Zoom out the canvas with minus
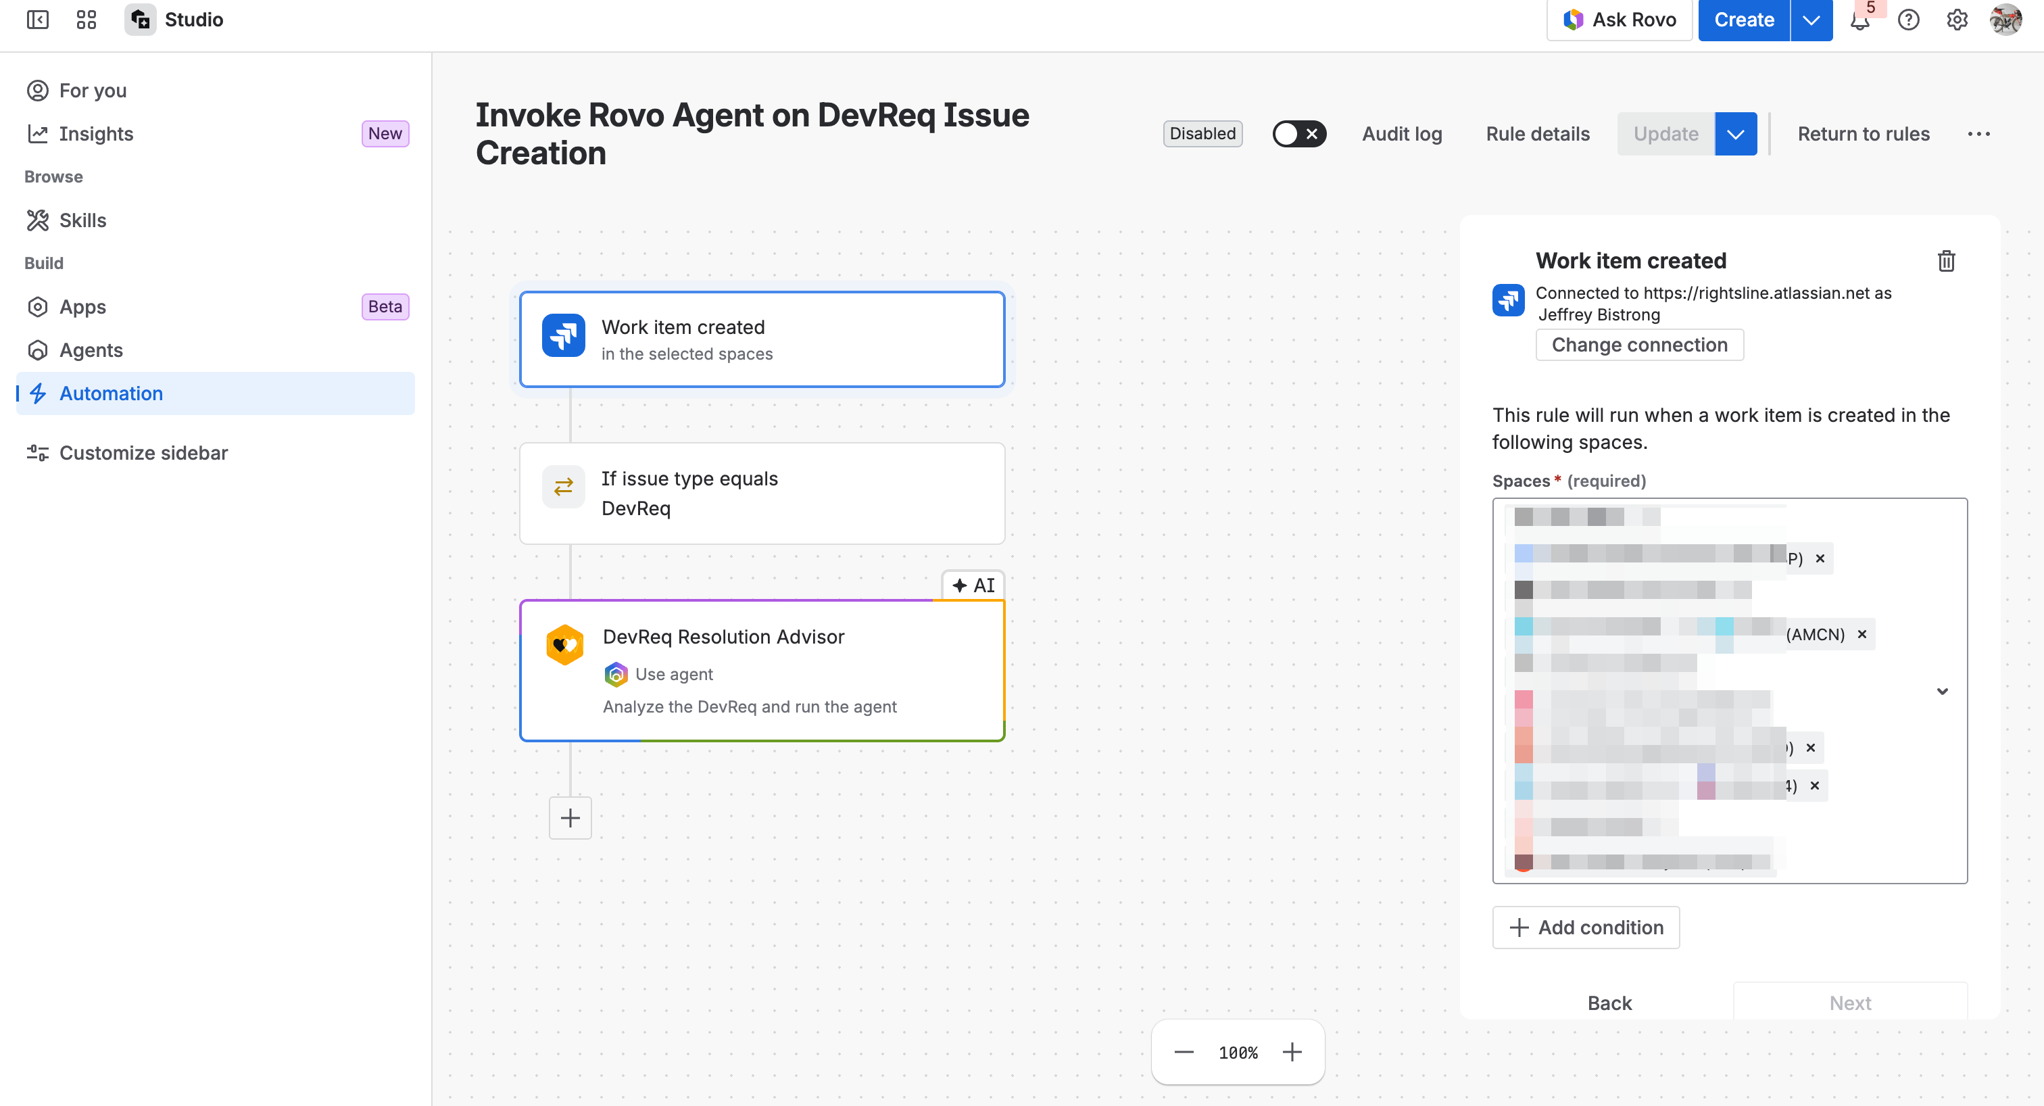2044x1106 pixels. point(1184,1053)
